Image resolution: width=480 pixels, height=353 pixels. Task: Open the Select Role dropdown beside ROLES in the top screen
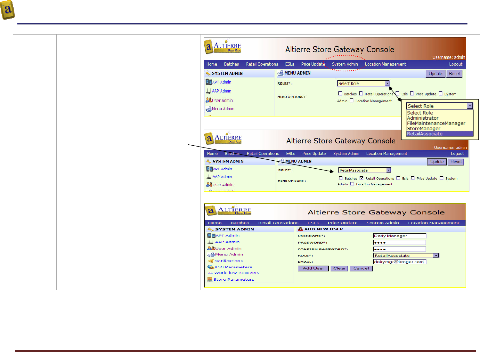click(363, 84)
